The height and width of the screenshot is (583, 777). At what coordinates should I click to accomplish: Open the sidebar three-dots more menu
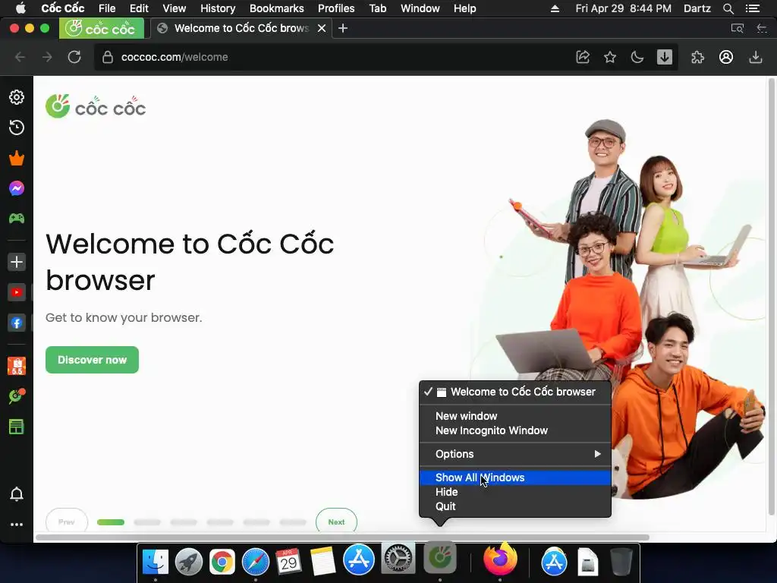click(17, 525)
